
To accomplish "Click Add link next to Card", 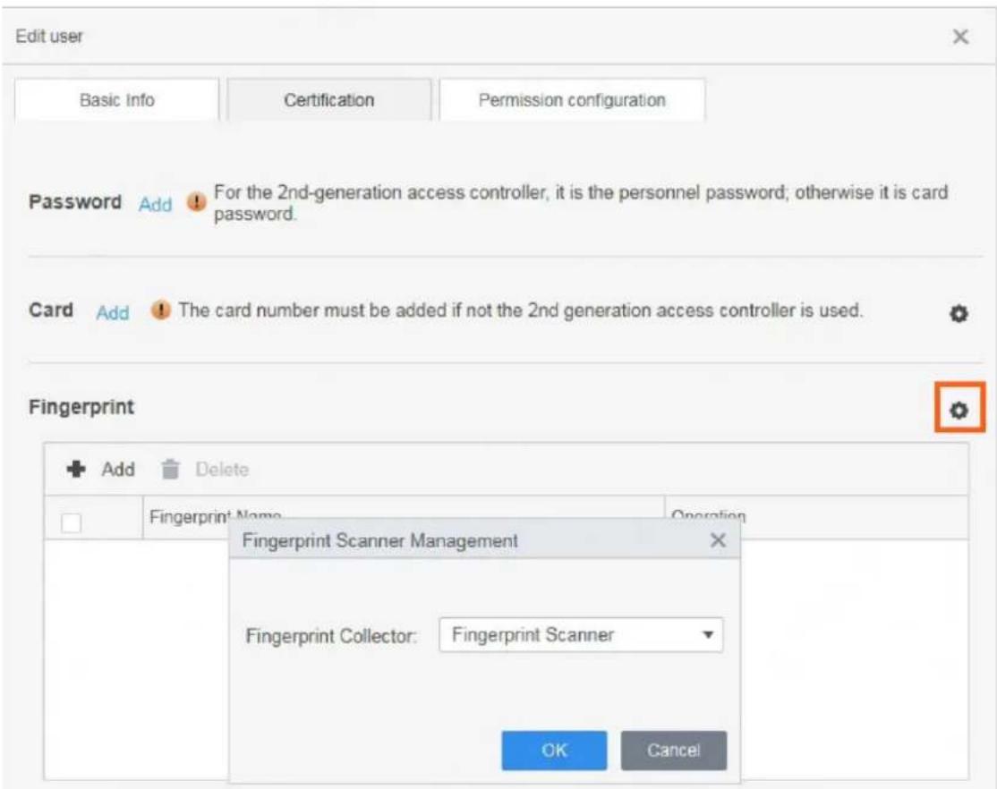I will pos(113,313).
